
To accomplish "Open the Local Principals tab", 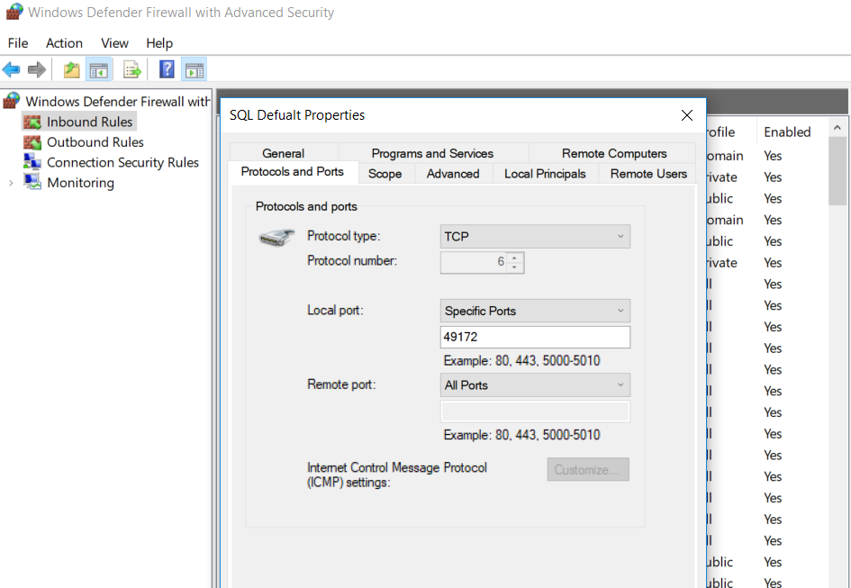I will [545, 174].
